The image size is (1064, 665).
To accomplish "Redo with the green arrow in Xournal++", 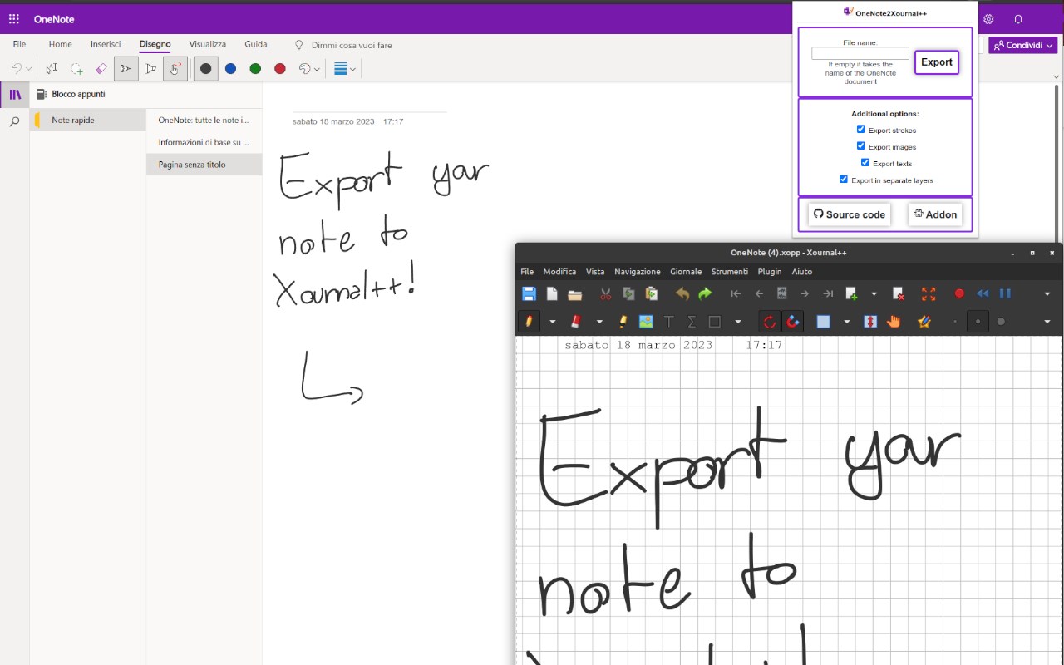I will pyautogui.click(x=705, y=293).
